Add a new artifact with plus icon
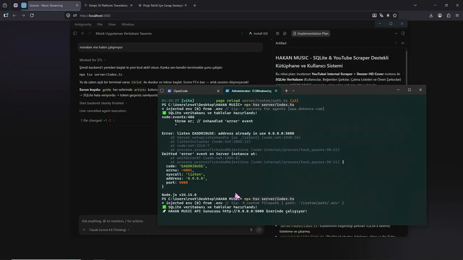 coord(396,33)
